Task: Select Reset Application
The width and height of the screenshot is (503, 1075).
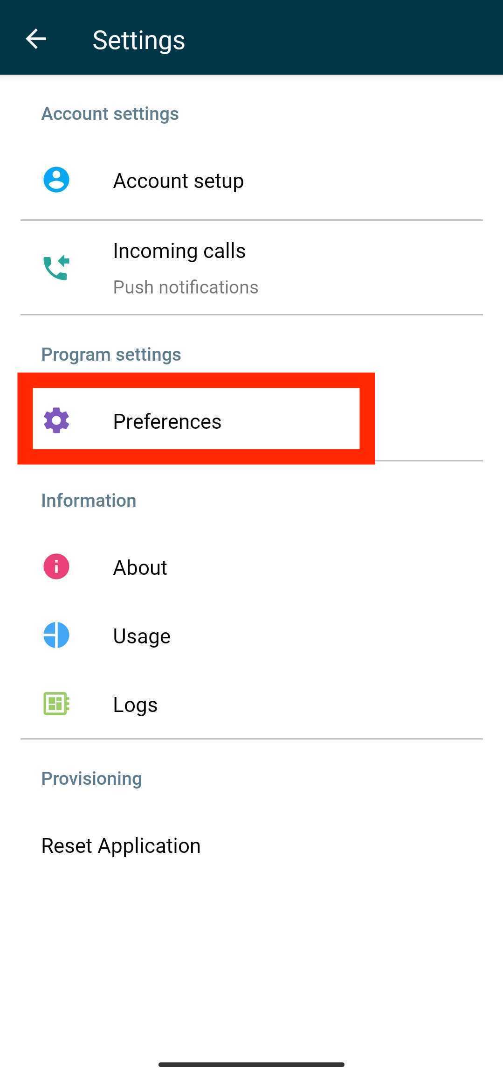Action: tap(121, 845)
